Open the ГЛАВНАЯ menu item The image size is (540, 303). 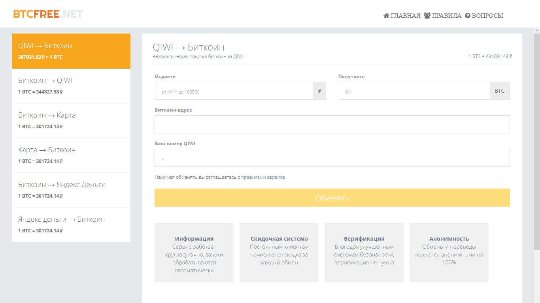[405, 16]
